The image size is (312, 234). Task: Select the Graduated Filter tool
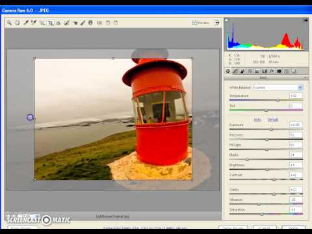pos(90,23)
